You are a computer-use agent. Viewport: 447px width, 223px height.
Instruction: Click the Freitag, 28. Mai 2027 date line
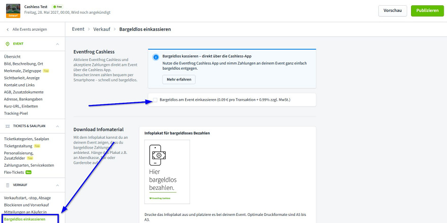point(67,13)
